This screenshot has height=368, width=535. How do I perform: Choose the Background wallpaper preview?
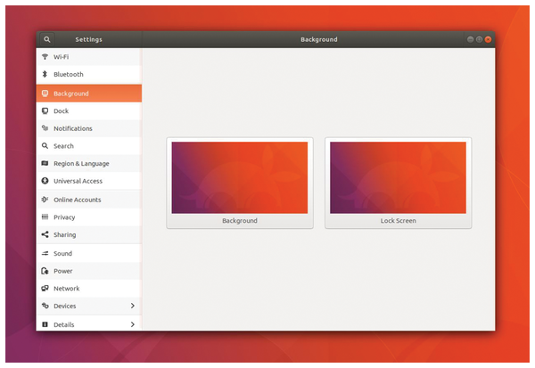click(239, 178)
